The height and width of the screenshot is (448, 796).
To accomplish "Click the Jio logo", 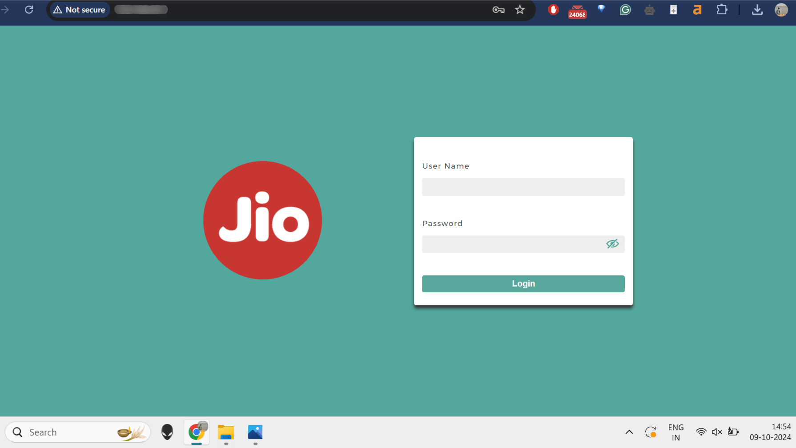I will pyautogui.click(x=262, y=220).
